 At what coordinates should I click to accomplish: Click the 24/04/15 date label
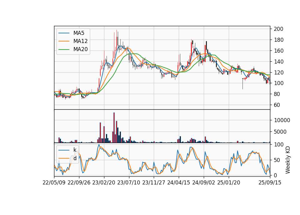click(x=179, y=183)
